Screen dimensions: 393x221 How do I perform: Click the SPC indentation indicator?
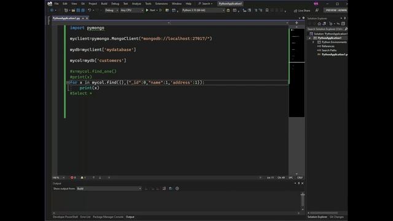(290, 177)
